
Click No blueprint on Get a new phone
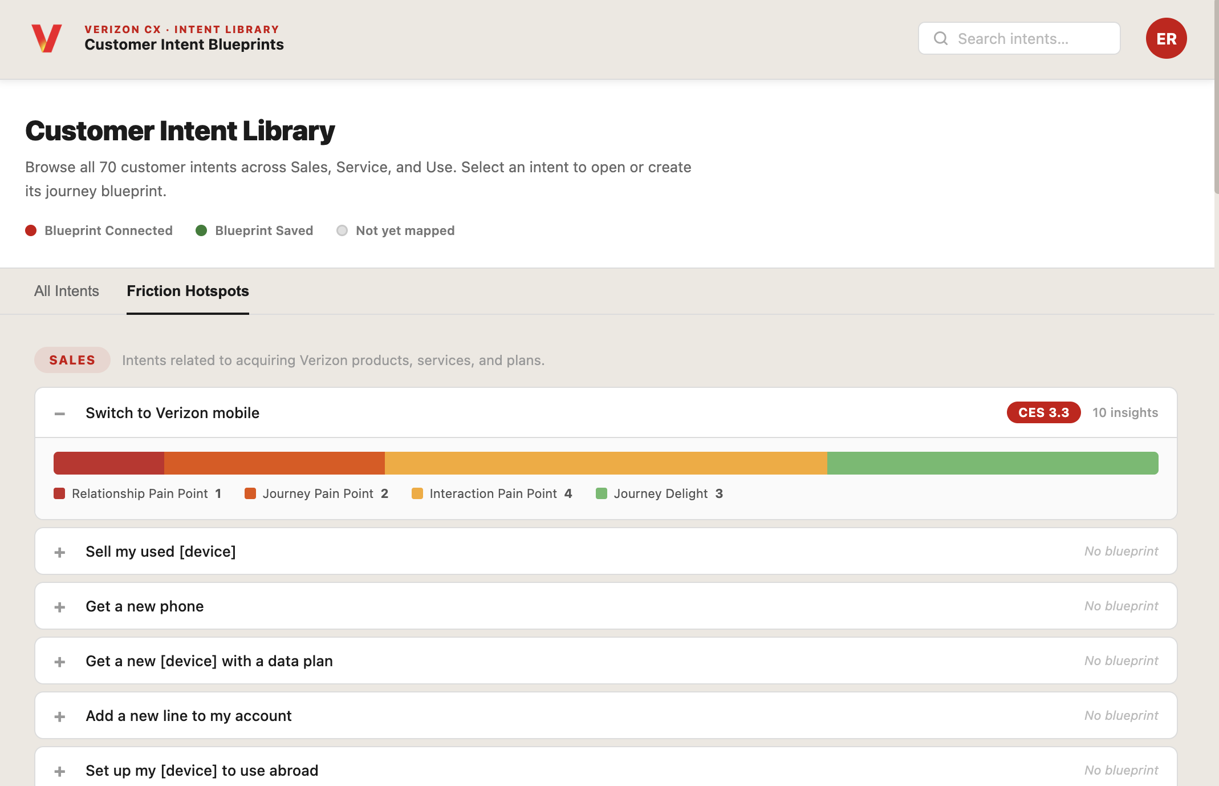tap(1121, 606)
